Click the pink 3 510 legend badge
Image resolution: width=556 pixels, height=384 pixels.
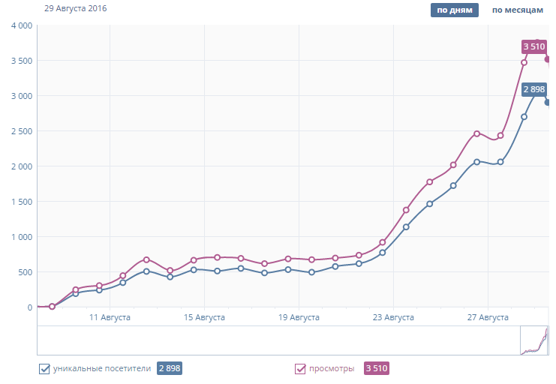click(x=376, y=368)
